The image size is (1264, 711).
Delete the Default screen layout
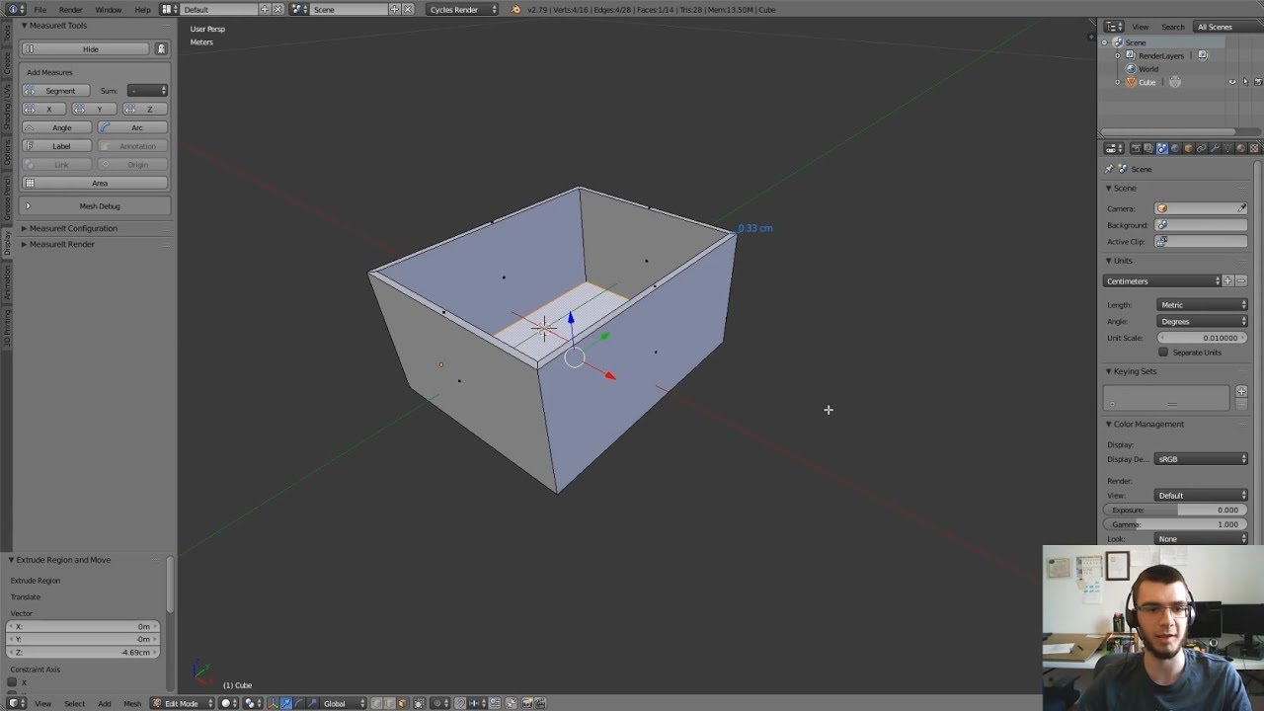click(277, 10)
